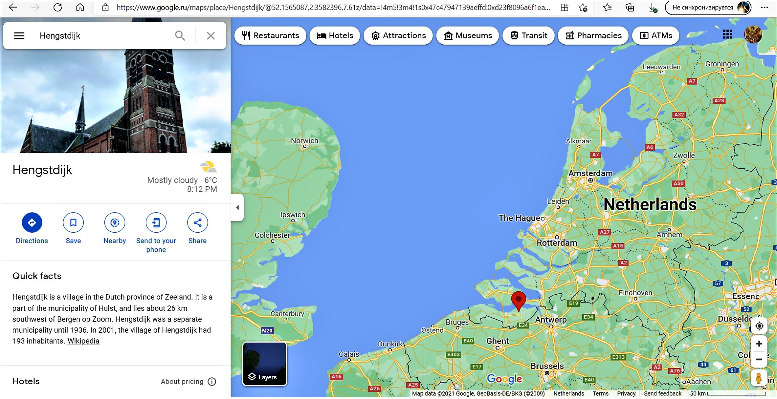Filter map by Hotels

tap(335, 35)
